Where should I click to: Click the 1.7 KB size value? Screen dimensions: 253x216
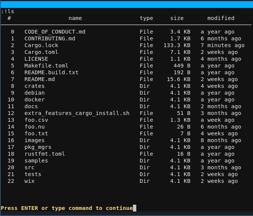point(180,38)
